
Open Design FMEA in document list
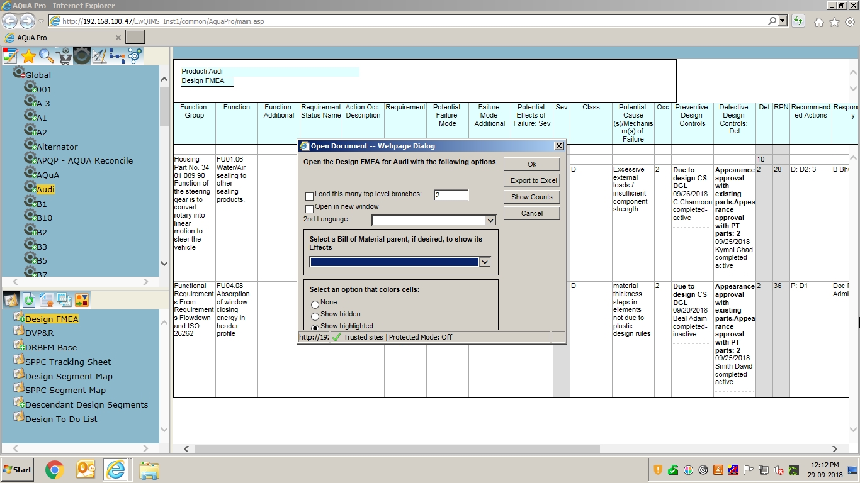click(x=52, y=319)
